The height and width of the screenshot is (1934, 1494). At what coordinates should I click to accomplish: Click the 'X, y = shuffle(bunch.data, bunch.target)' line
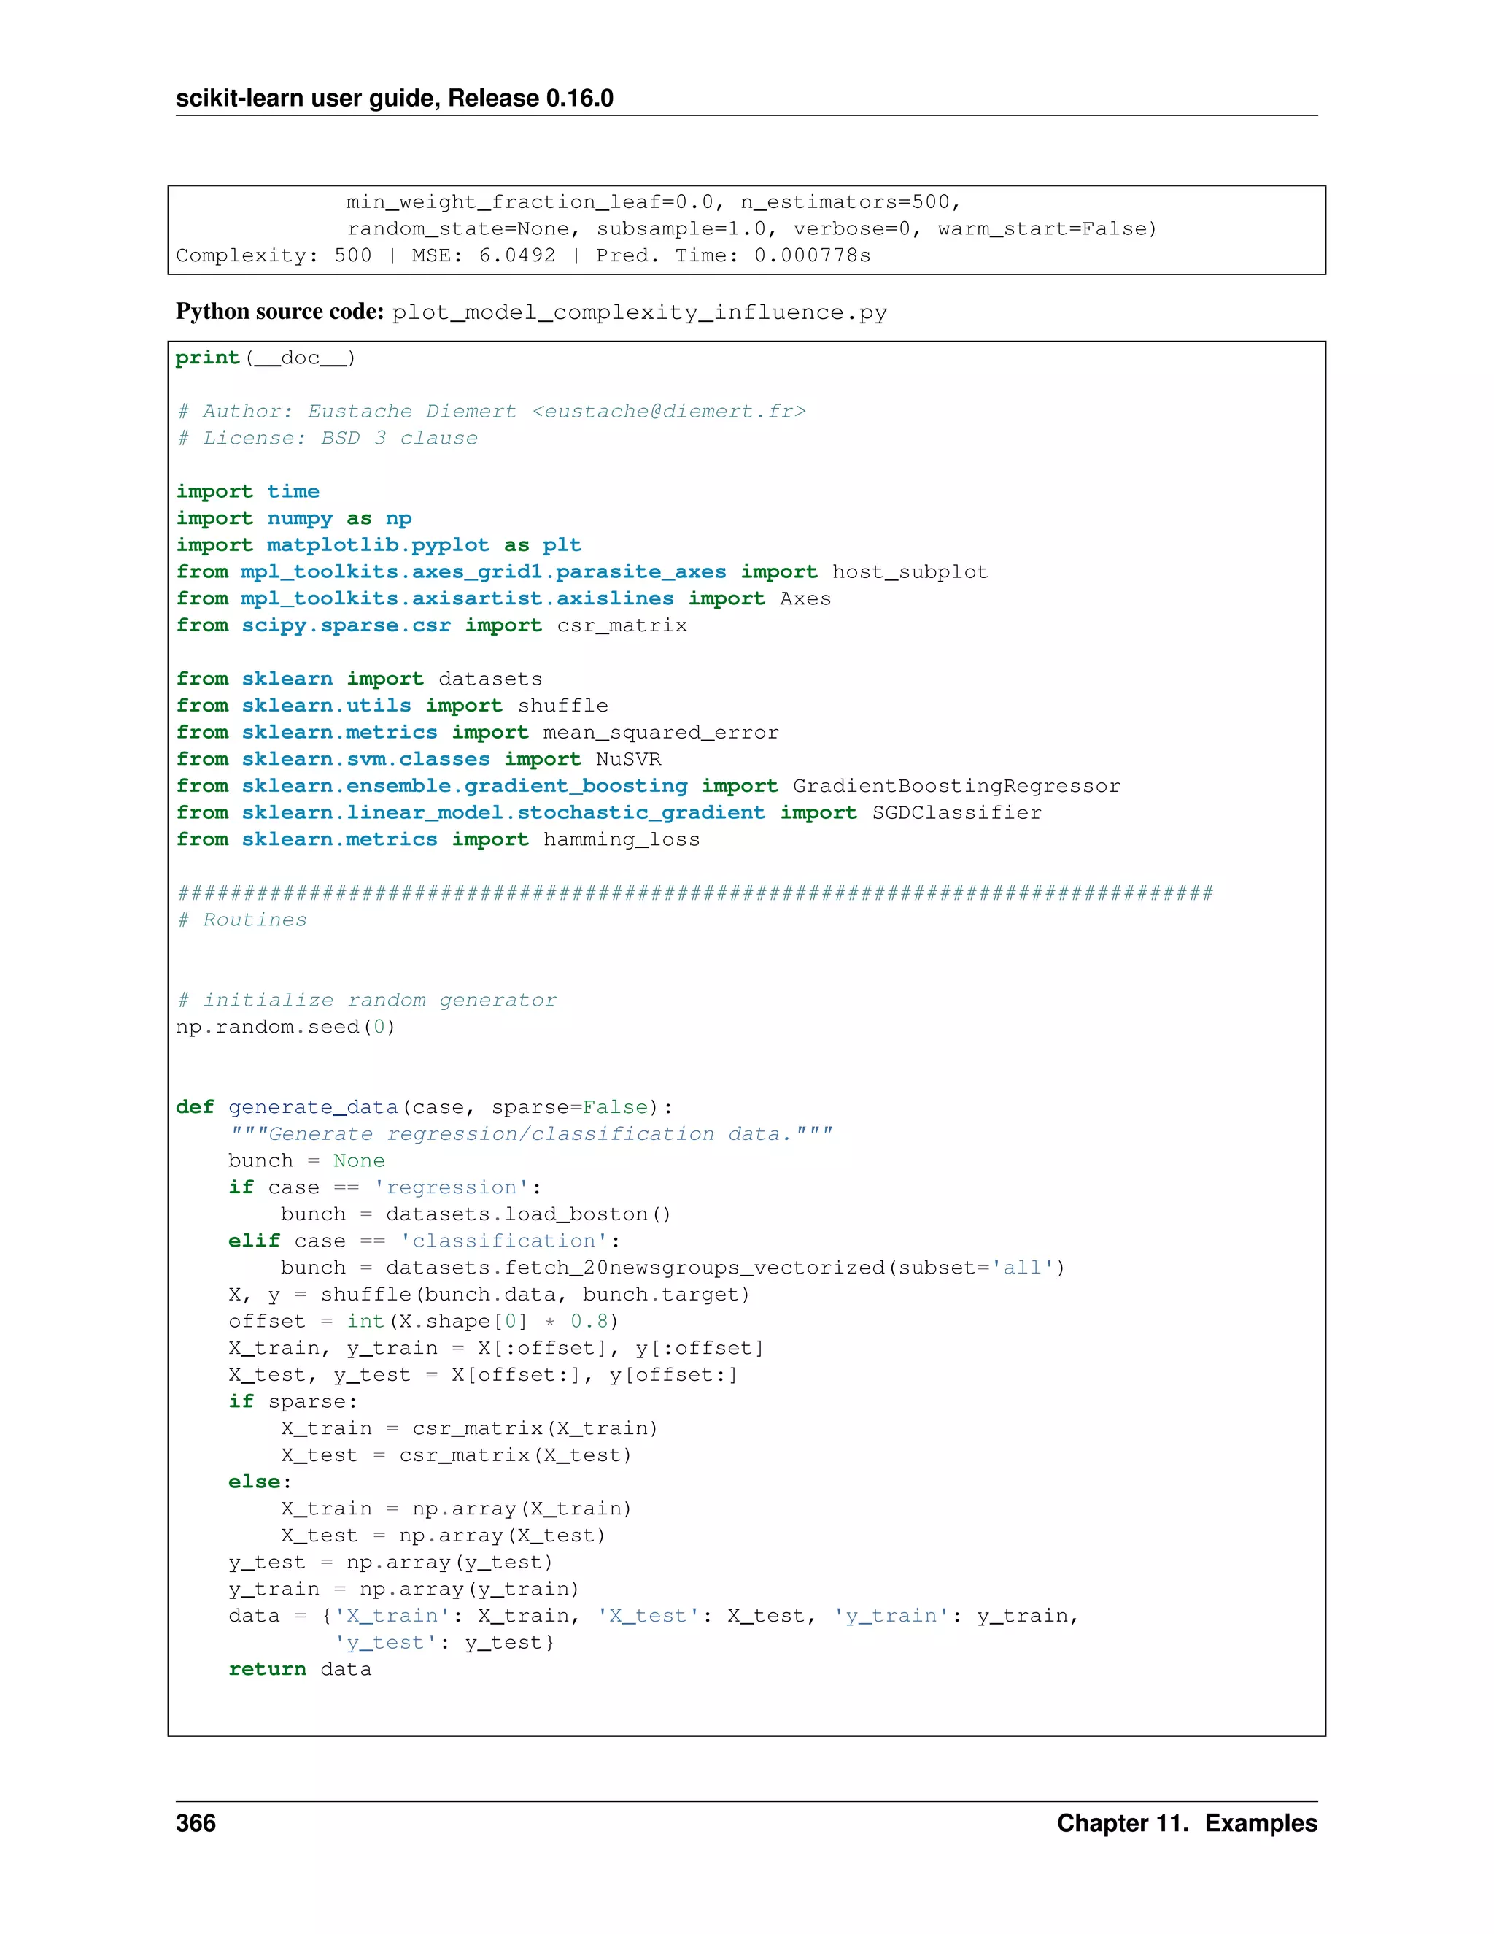(489, 1295)
